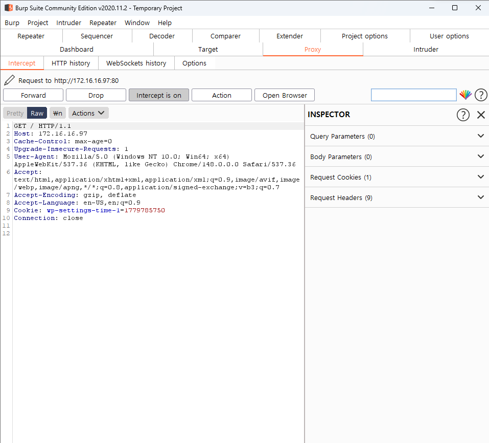
Task: Click the pencil edit icon beside request target
Action: point(9,80)
